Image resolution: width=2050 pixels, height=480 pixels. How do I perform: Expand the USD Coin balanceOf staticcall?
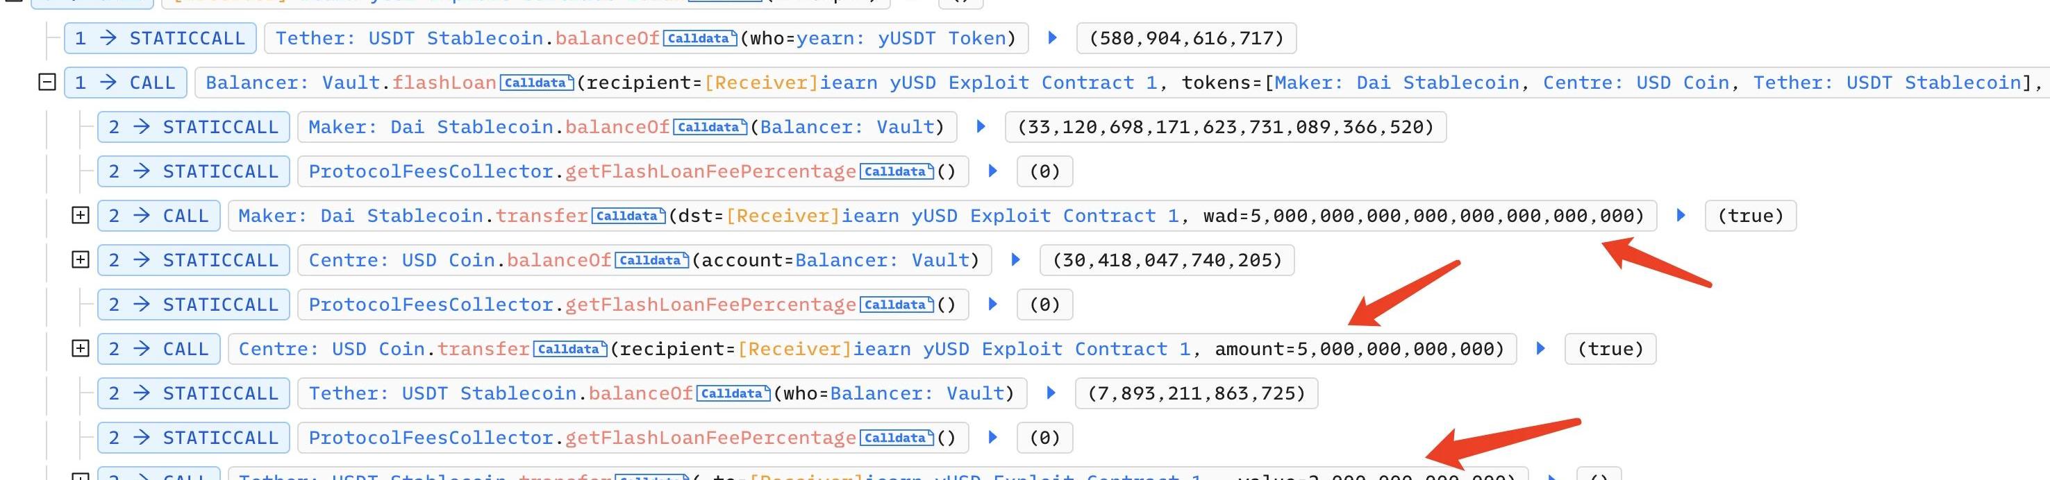point(81,260)
